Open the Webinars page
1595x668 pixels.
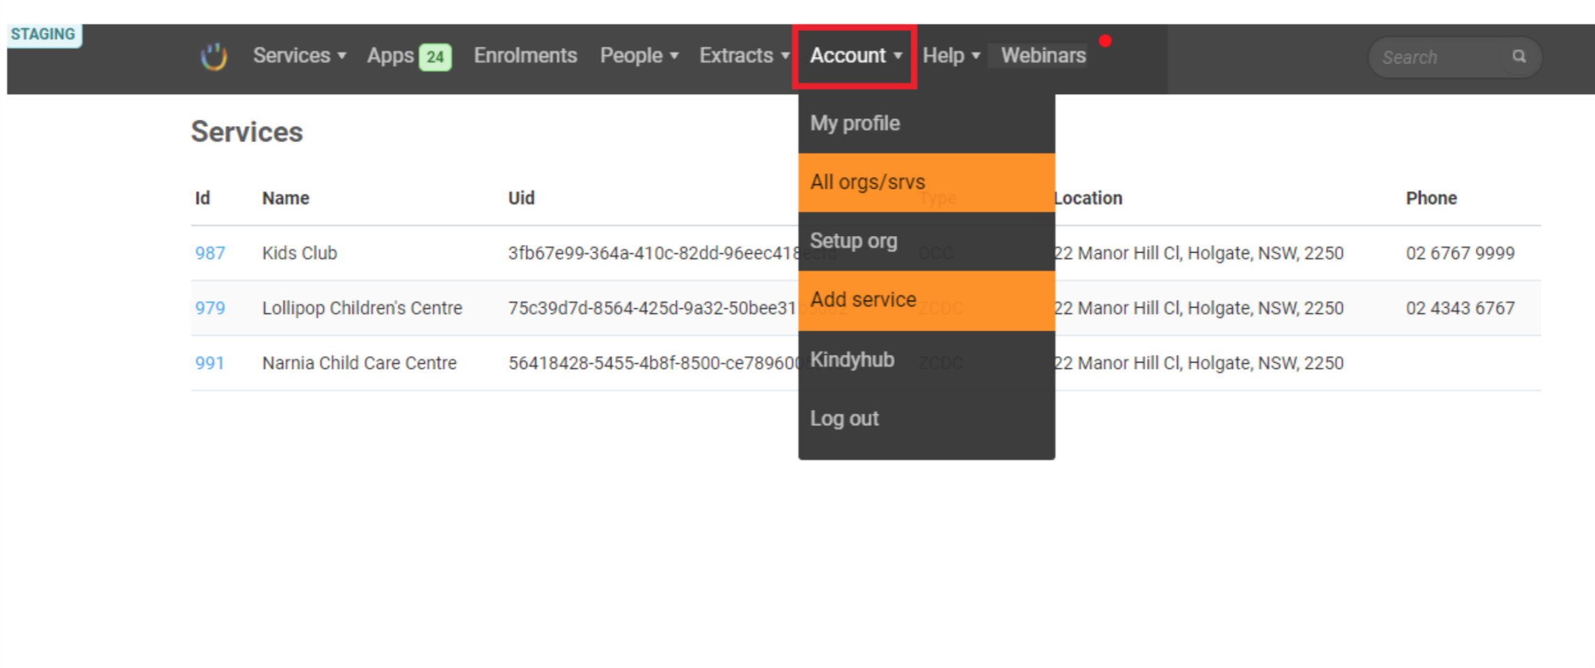click(x=1043, y=56)
